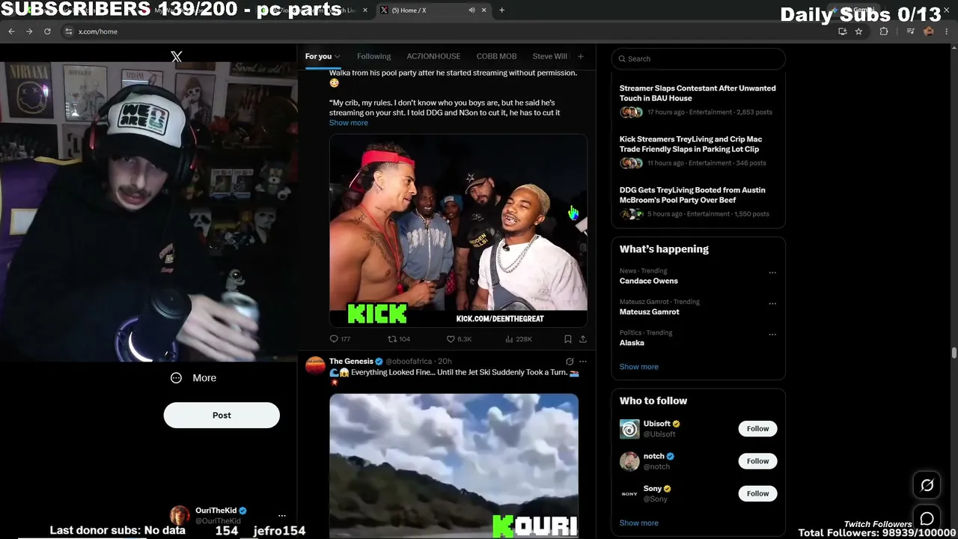This screenshot has width=958, height=539.
Task: Open the Chrome profile avatar
Action: click(929, 31)
